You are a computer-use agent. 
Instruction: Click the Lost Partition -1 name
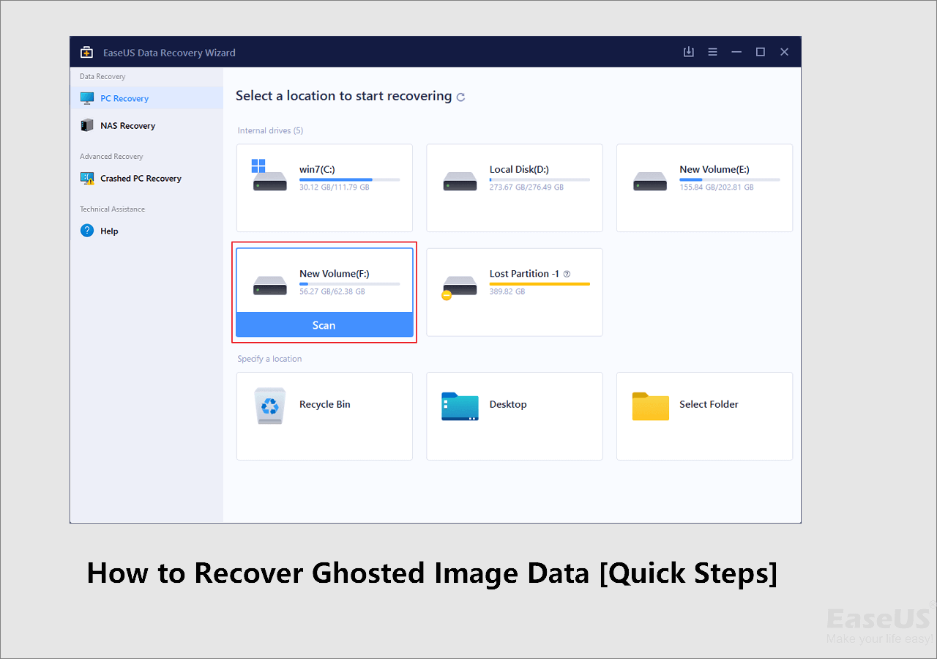pos(524,274)
